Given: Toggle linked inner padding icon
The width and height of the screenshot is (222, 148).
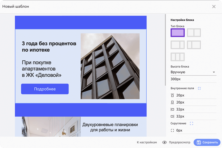Looking at the screenshot, I should 199,88.
